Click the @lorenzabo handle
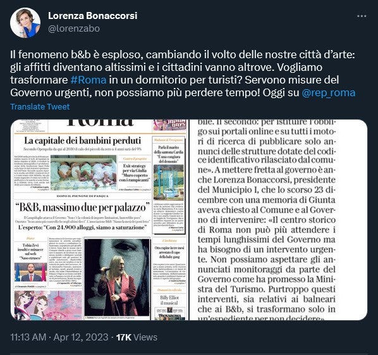Viewport: 378px width, 355px height. click(74, 28)
